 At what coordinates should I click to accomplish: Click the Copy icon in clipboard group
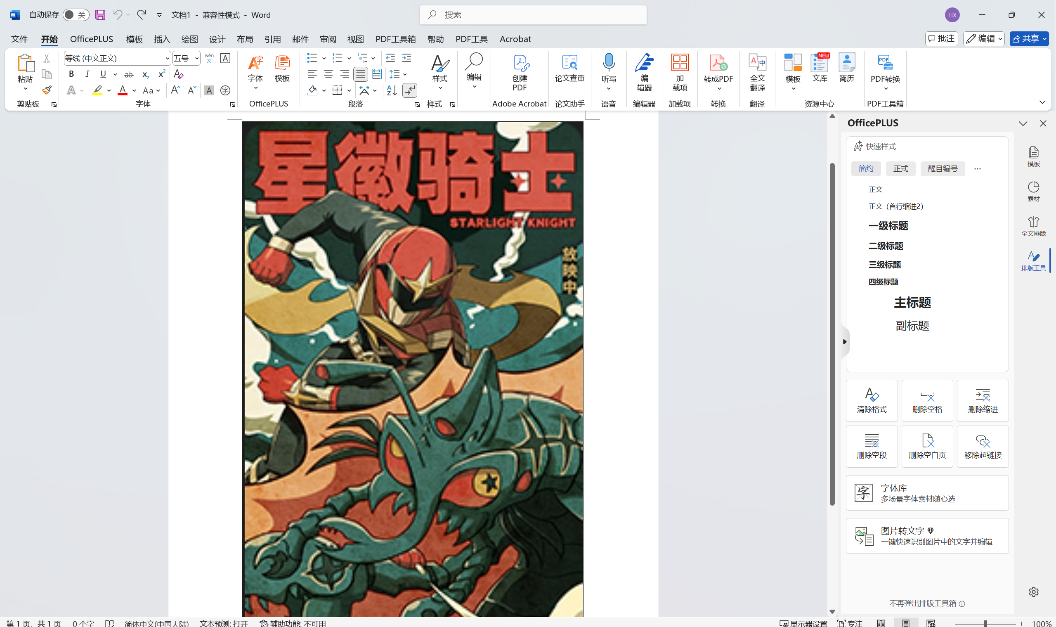(47, 74)
